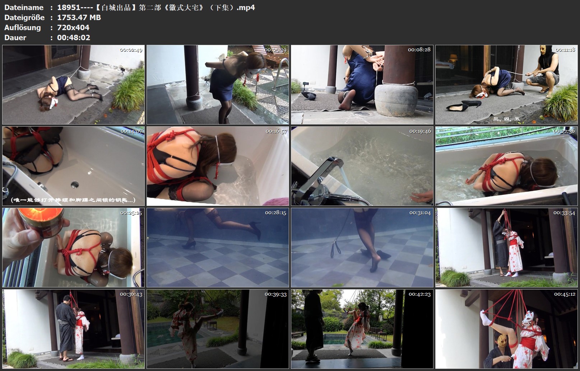The image size is (580, 371).
Task: Click the thumbnail marked 00:36:43
Action: tap(73, 329)
